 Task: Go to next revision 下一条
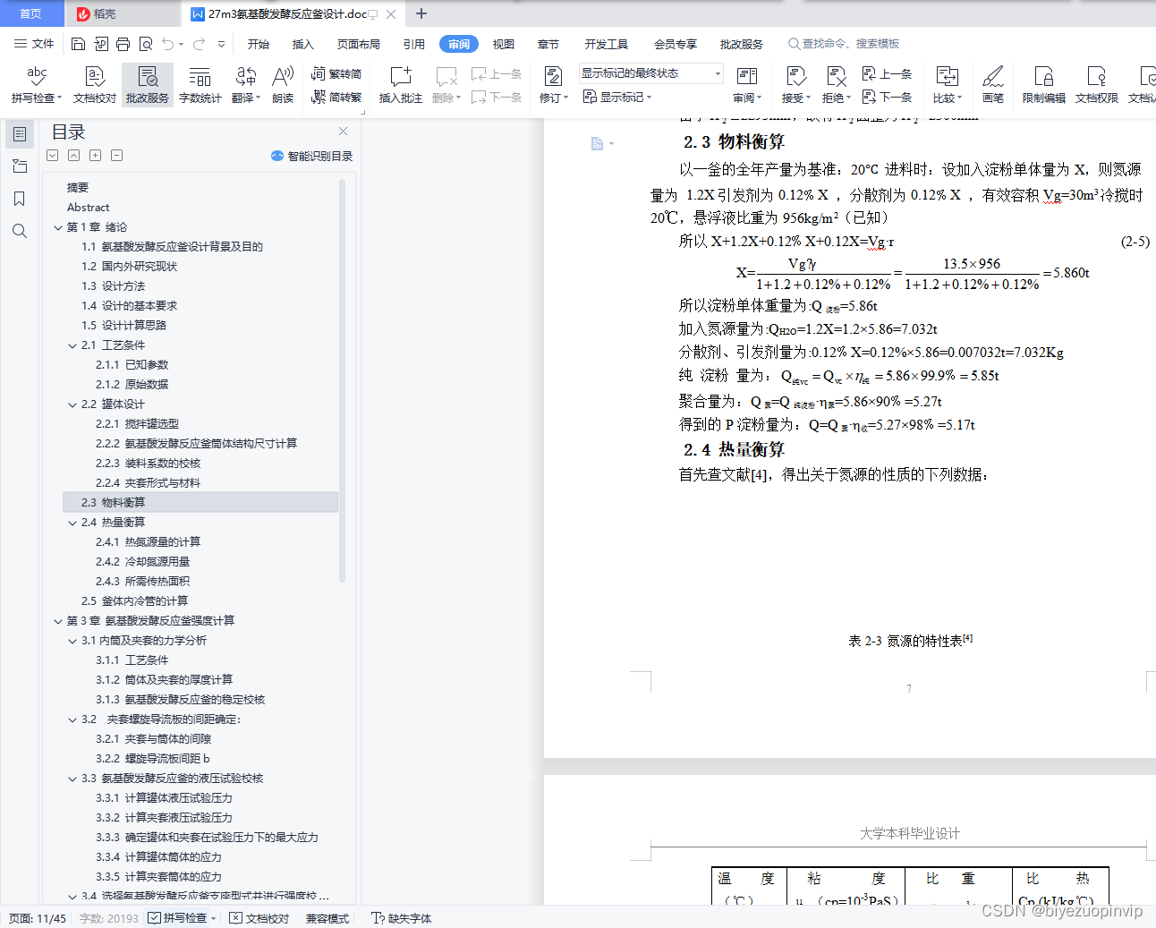(x=887, y=97)
